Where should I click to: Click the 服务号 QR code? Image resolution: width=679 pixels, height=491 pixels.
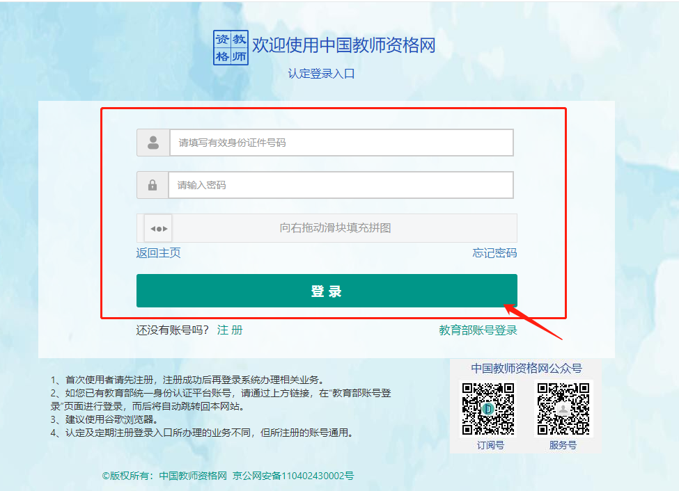(563, 409)
